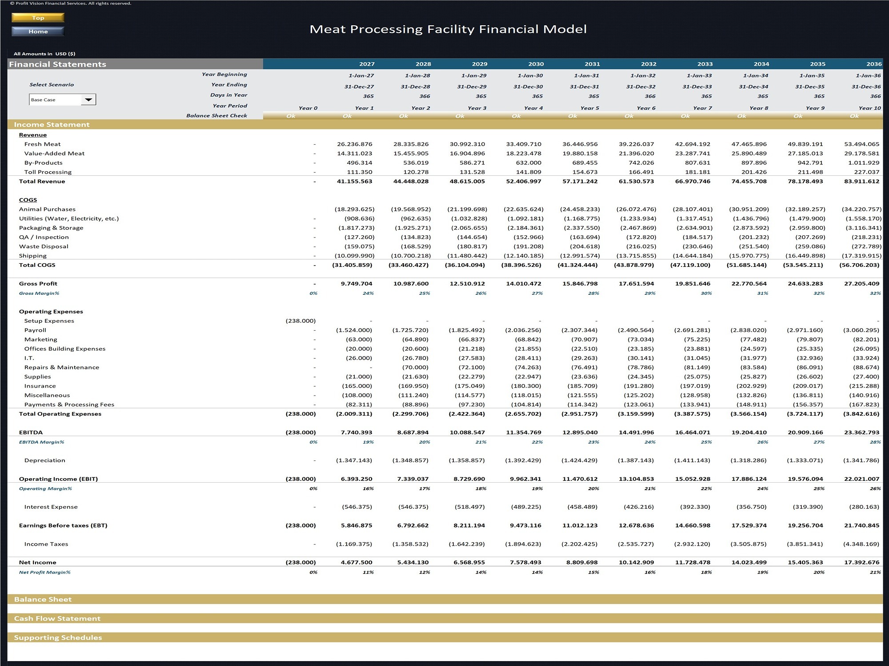Go to the Home button
The height and width of the screenshot is (666, 889).
point(38,31)
